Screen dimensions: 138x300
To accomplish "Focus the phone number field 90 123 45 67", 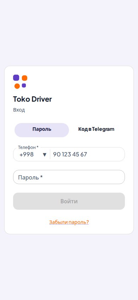I will click(87, 154).
